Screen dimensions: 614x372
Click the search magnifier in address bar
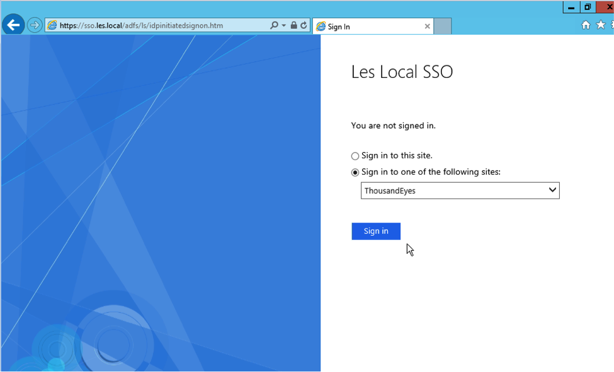pos(274,26)
